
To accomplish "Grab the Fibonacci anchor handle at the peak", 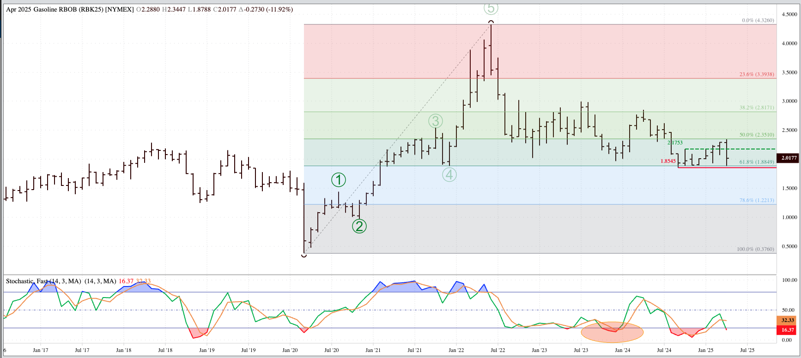I will 491,22.
